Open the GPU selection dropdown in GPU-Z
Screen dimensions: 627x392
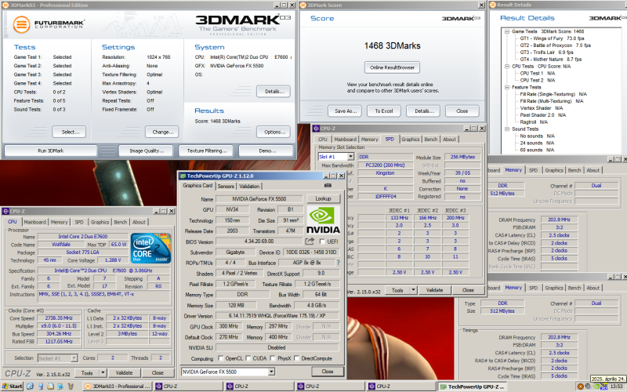271,372
